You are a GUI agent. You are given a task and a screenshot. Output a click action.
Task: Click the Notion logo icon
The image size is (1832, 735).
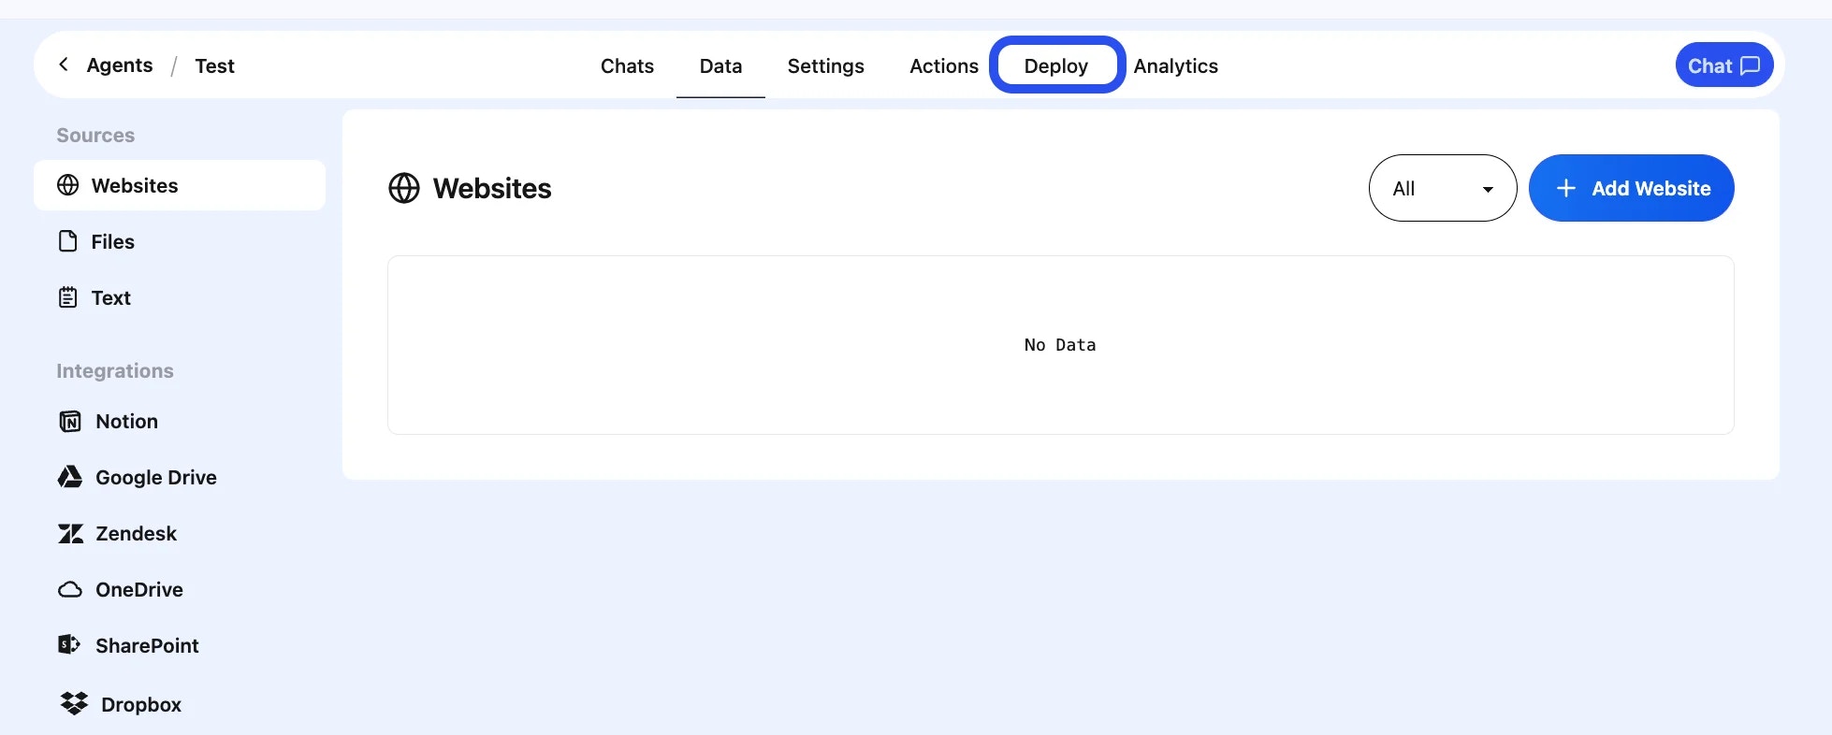coord(70,422)
